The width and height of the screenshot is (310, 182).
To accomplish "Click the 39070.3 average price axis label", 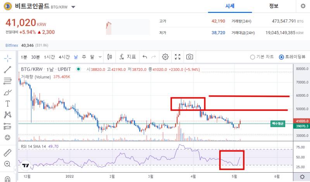I will pos(302,126).
